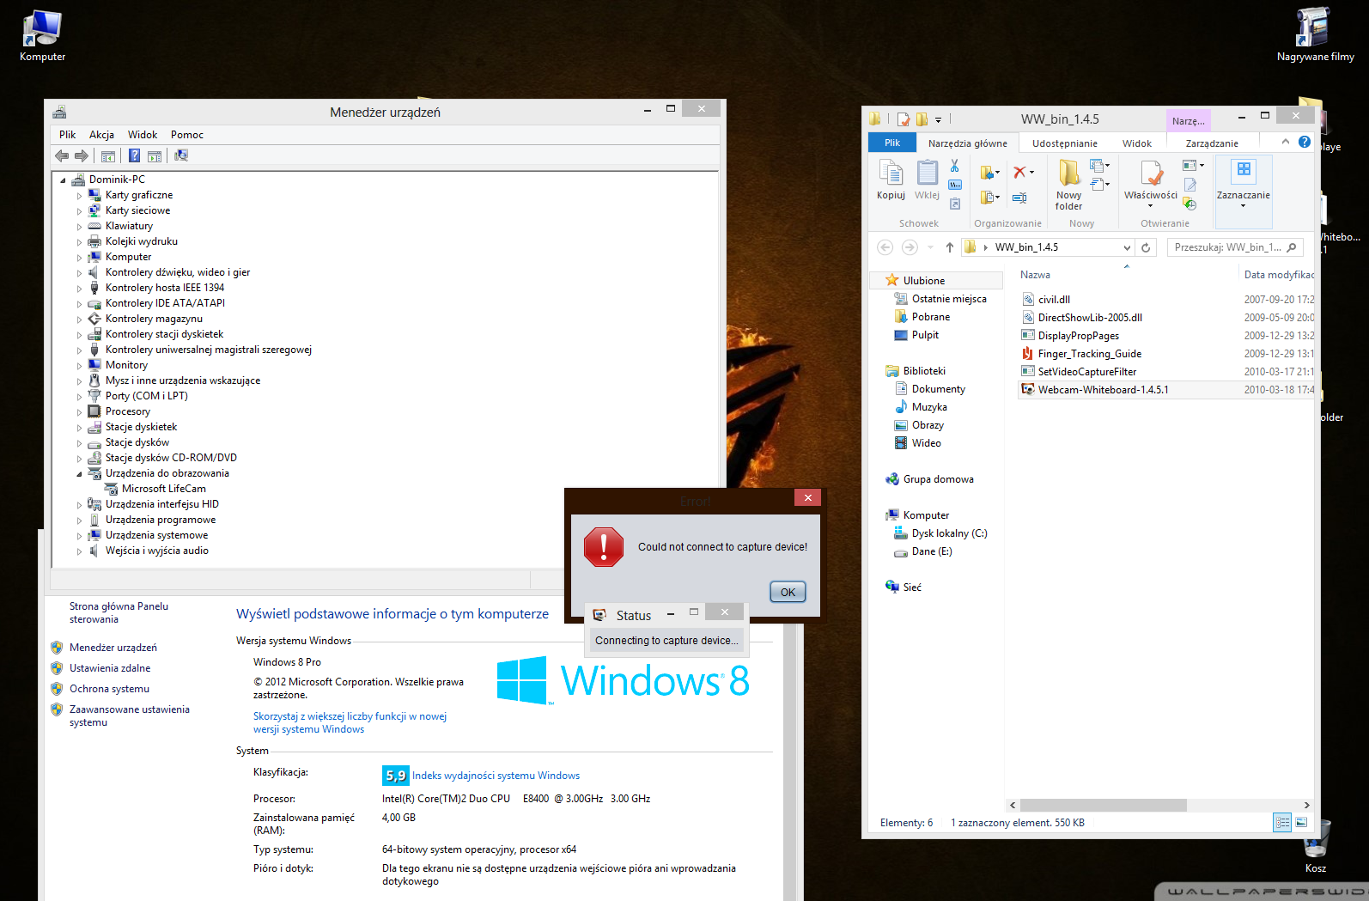Click the edit icon in Otwieranie group
The height and width of the screenshot is (901, 1369).
[x=1190, y=185]
